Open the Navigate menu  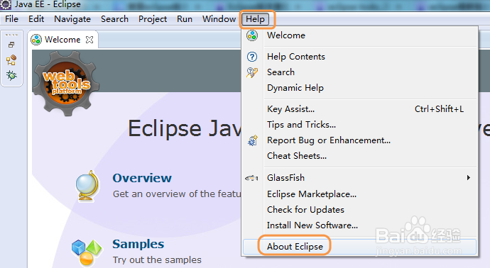pyautogui.click(x=72, y=19)
